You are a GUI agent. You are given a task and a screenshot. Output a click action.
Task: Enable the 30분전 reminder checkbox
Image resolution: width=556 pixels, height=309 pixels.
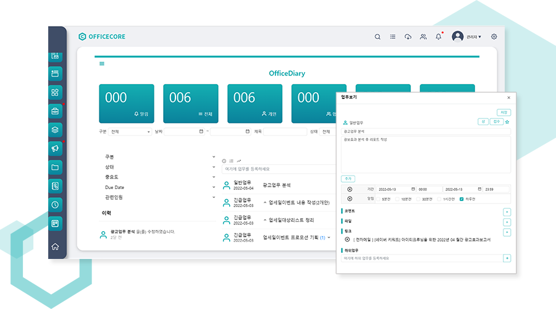pyautogui.click(x=417, y=199)
